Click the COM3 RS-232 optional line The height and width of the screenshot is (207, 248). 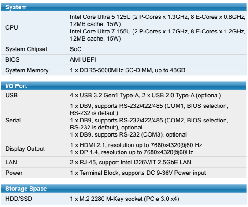[x=128, y=135]
